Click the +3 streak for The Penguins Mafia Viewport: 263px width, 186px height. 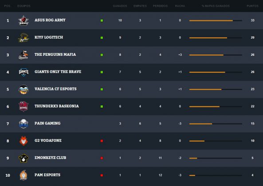point(180,55)
